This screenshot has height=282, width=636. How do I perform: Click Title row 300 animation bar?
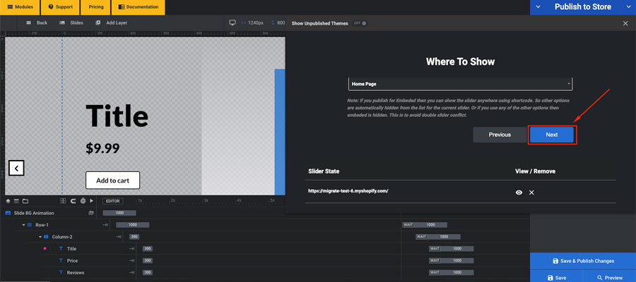coord(148,249)
